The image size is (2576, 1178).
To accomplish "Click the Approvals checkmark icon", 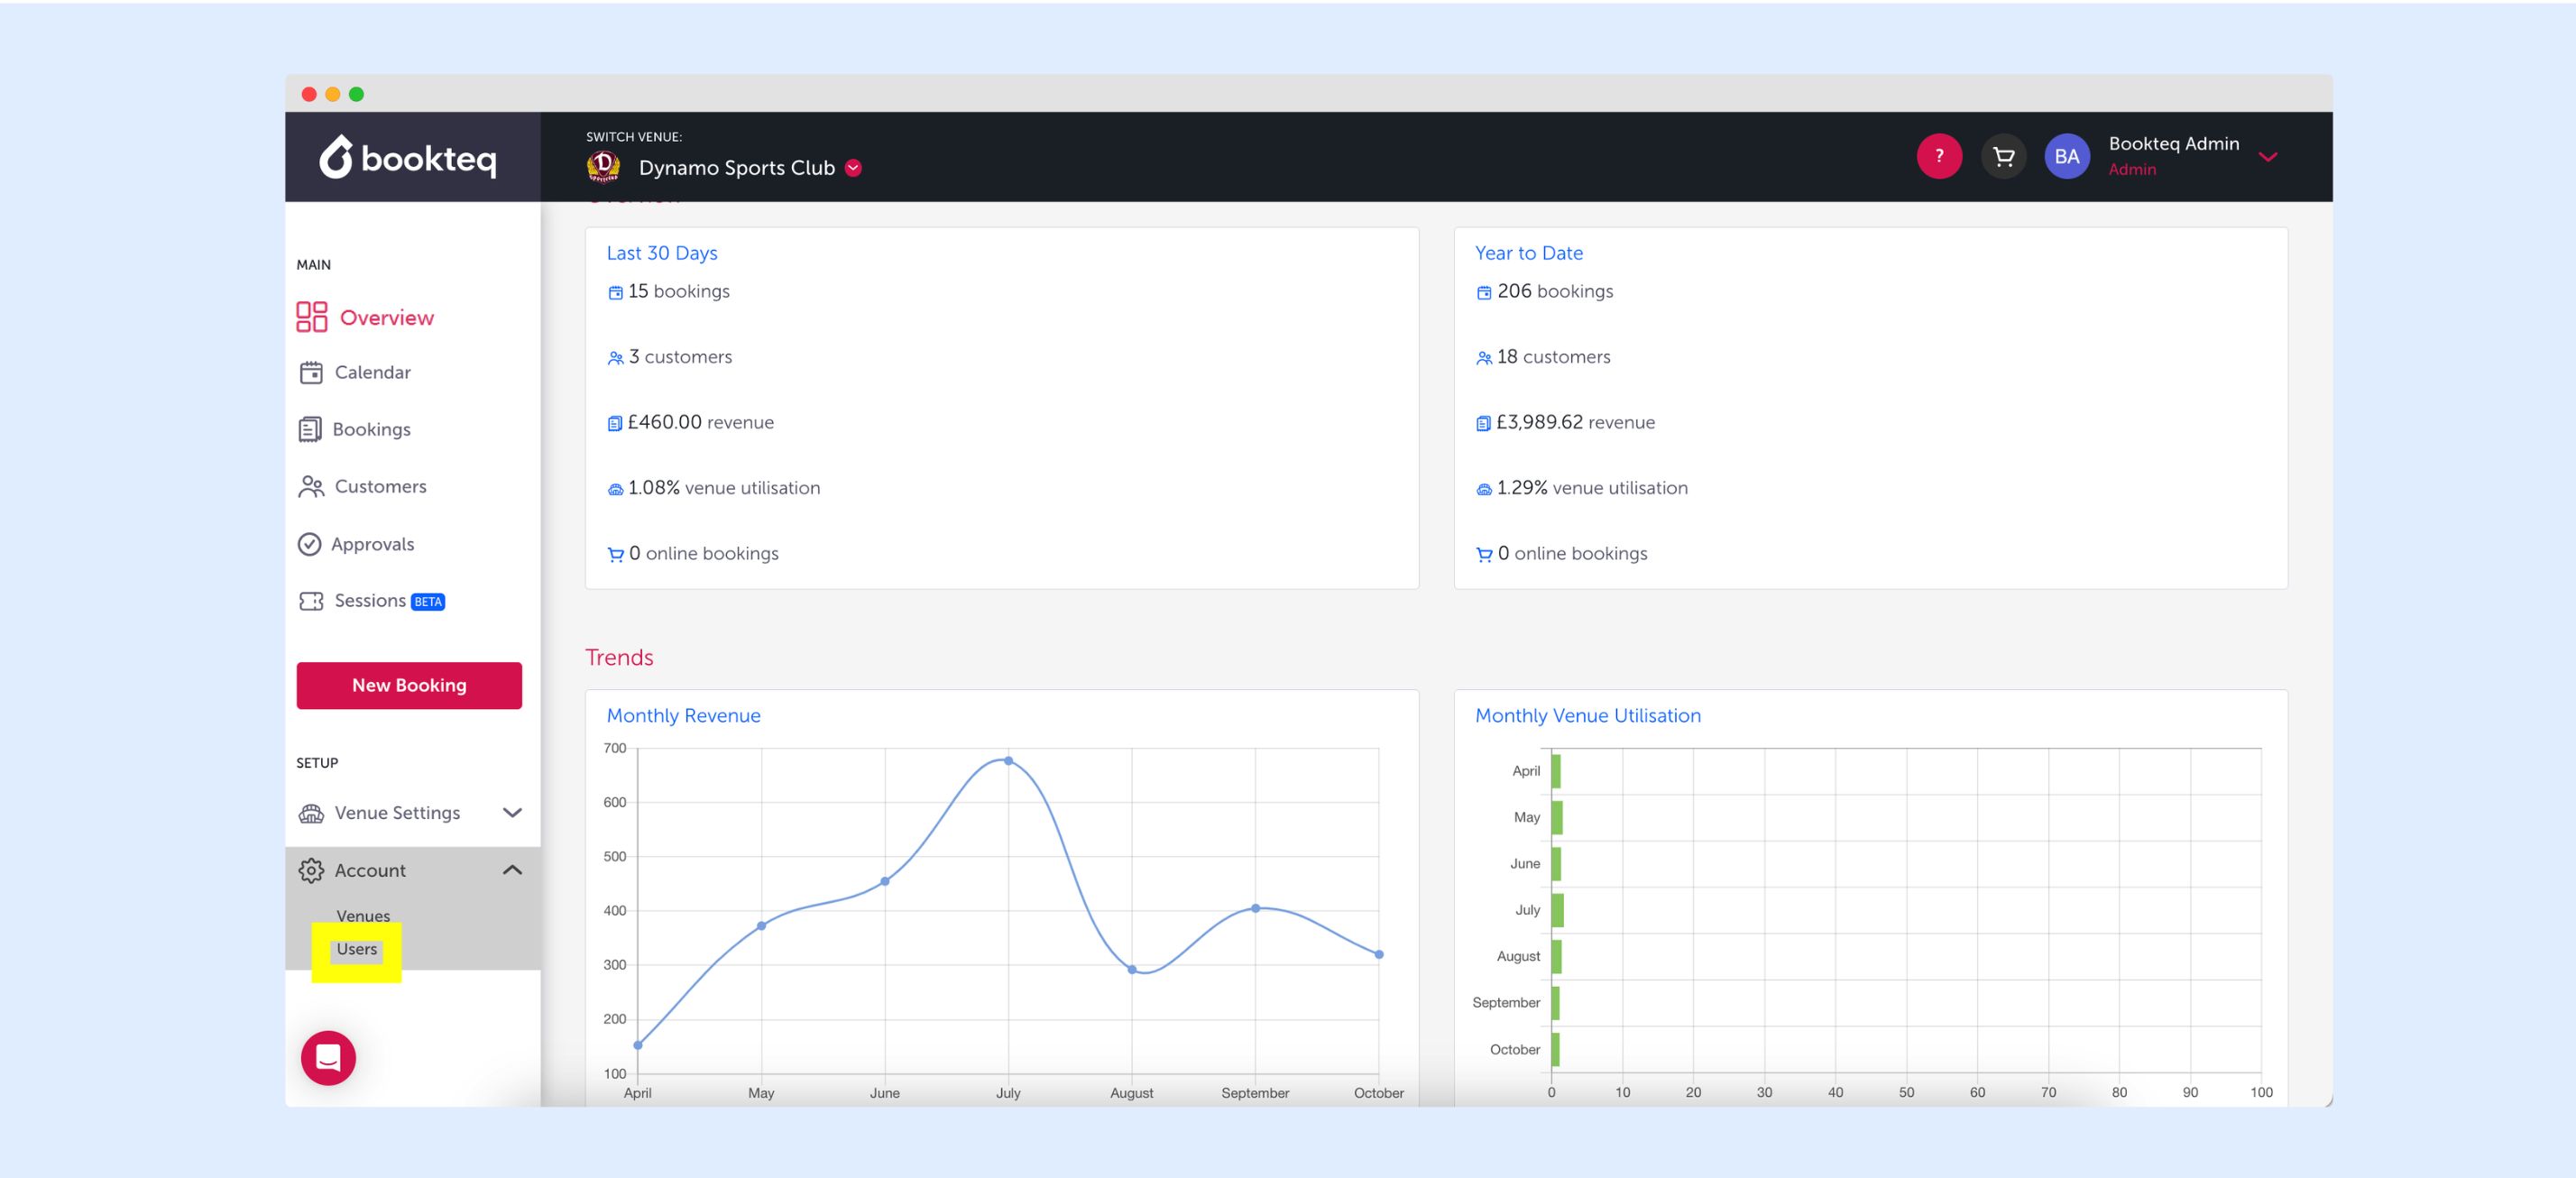I will point(310,544).
